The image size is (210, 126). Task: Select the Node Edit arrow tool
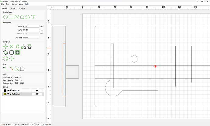tap(5, 69)
